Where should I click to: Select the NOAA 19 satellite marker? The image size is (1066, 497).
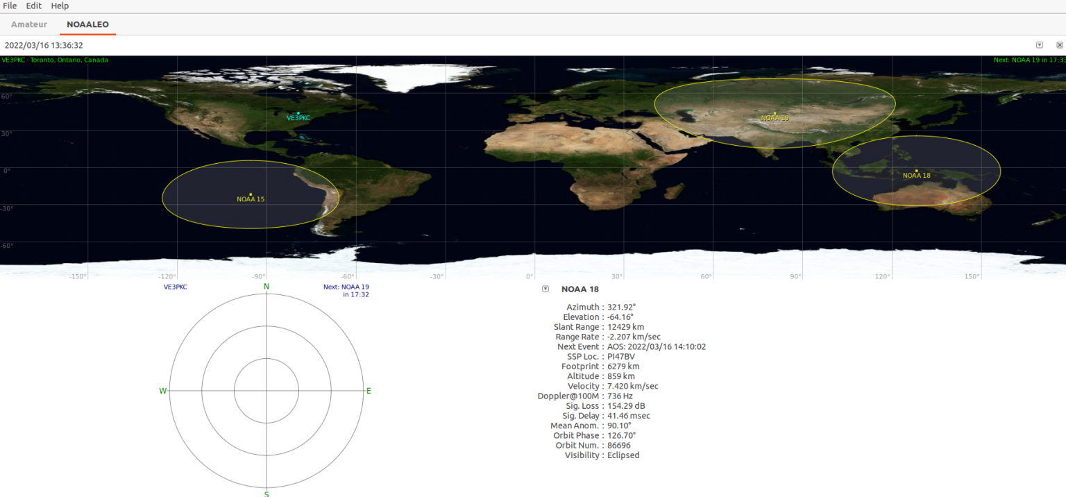click(x=775, y=112)
